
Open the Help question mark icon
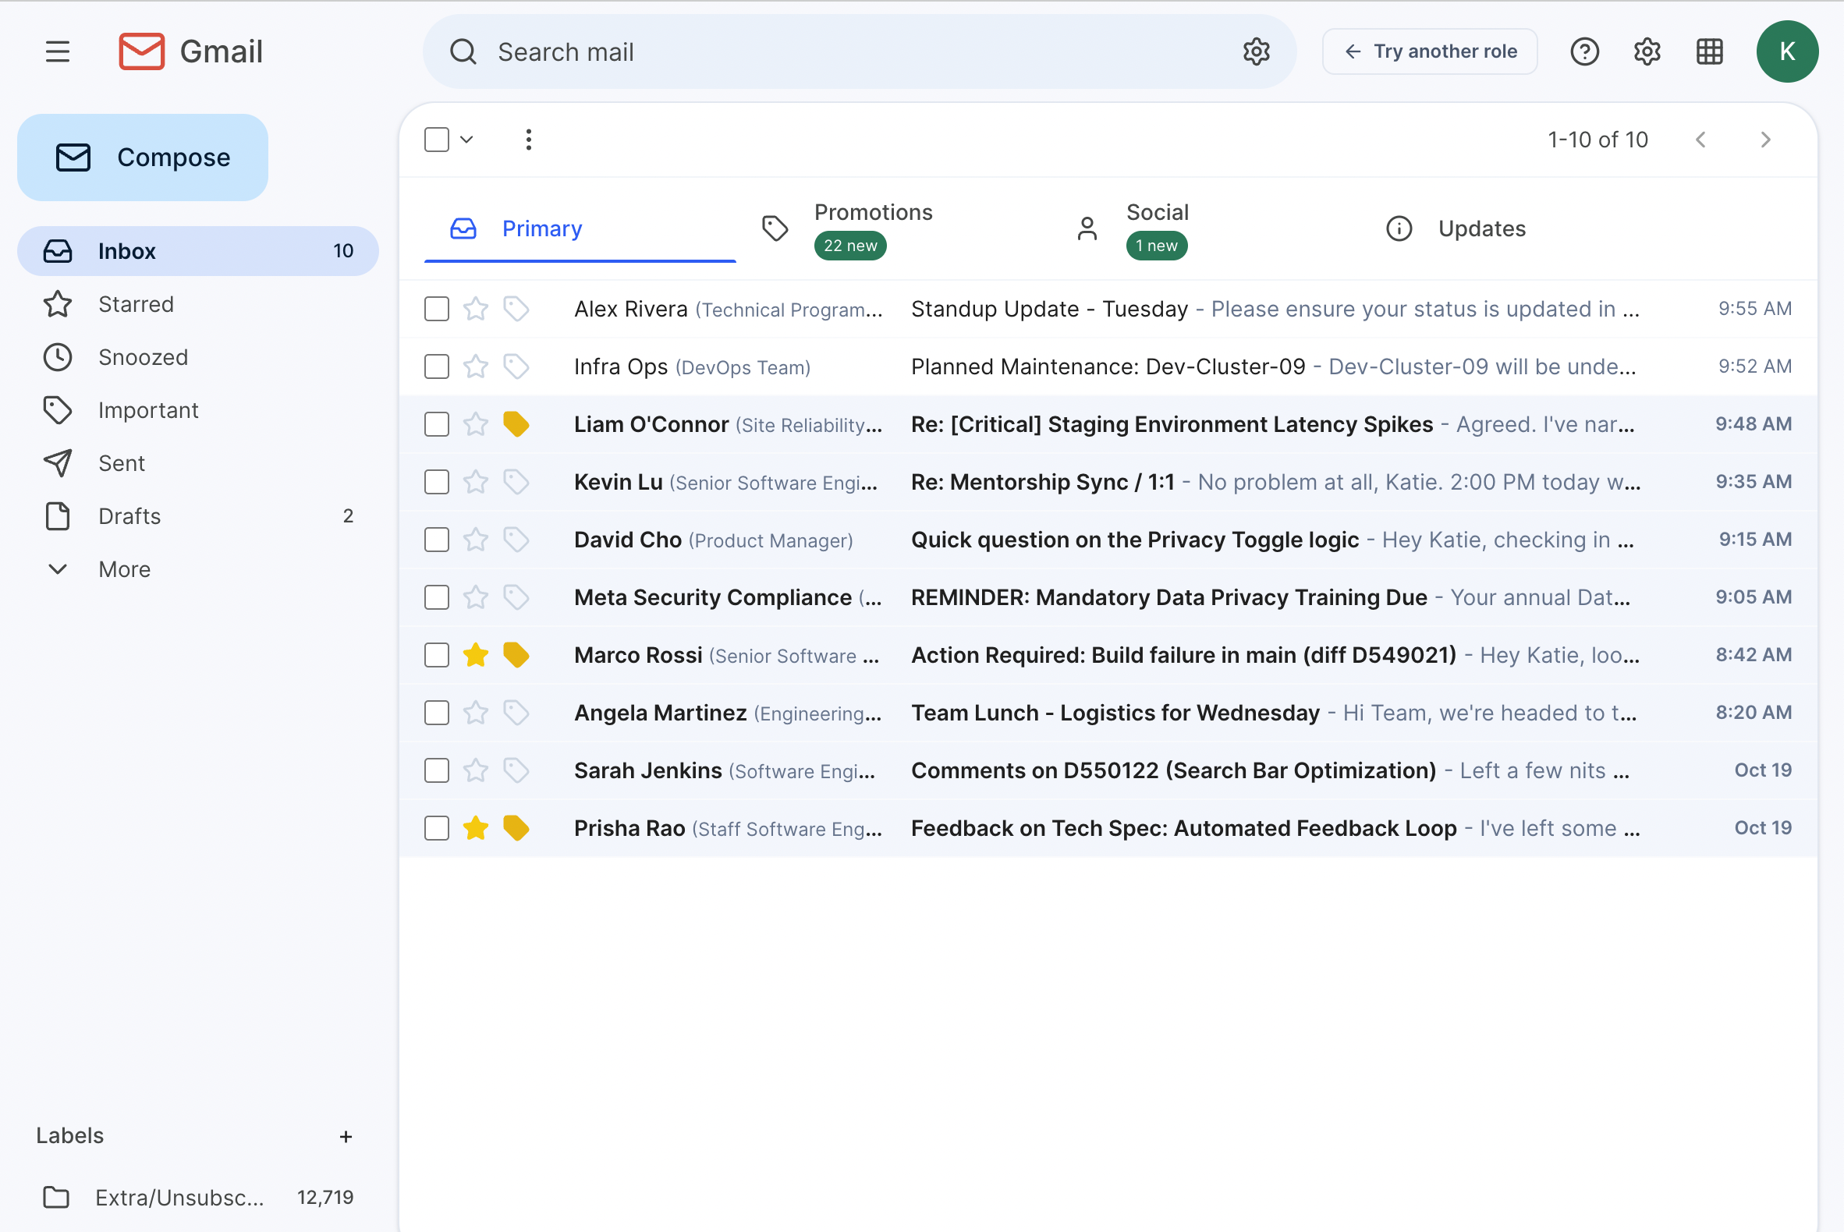pyautogui.click(x=1584, y=51)
